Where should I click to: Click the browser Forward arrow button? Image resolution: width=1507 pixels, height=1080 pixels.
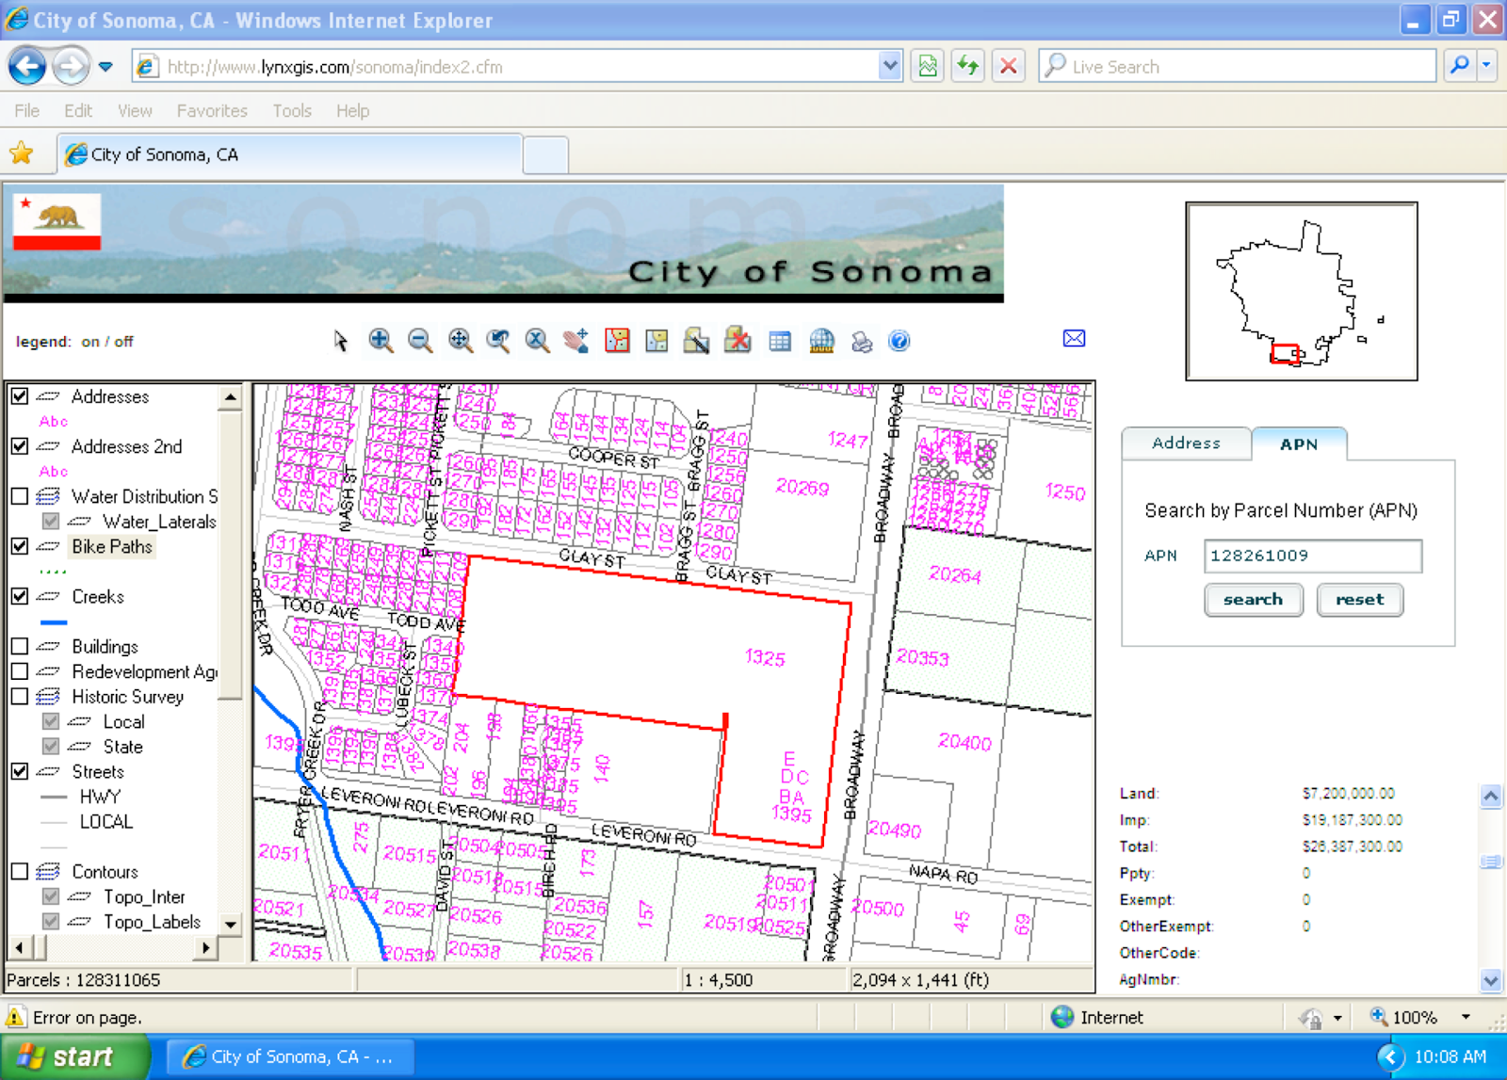tap(71, 66)
